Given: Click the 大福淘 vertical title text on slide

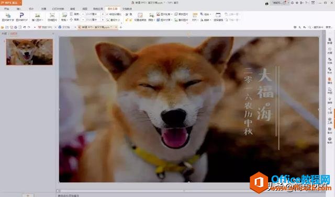Looking at the screenshot, I should point(265,95).
